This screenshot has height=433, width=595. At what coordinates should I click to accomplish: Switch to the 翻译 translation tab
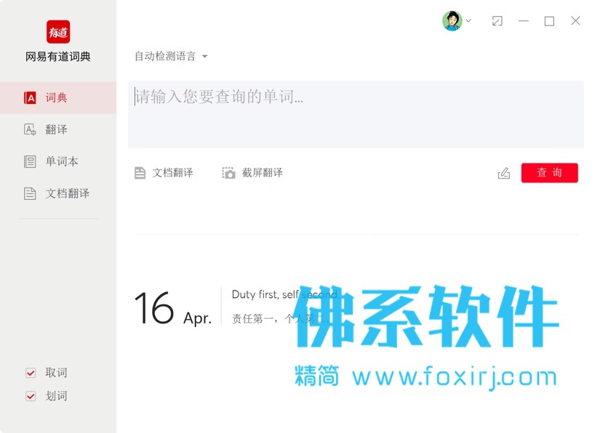click(58, 129)
